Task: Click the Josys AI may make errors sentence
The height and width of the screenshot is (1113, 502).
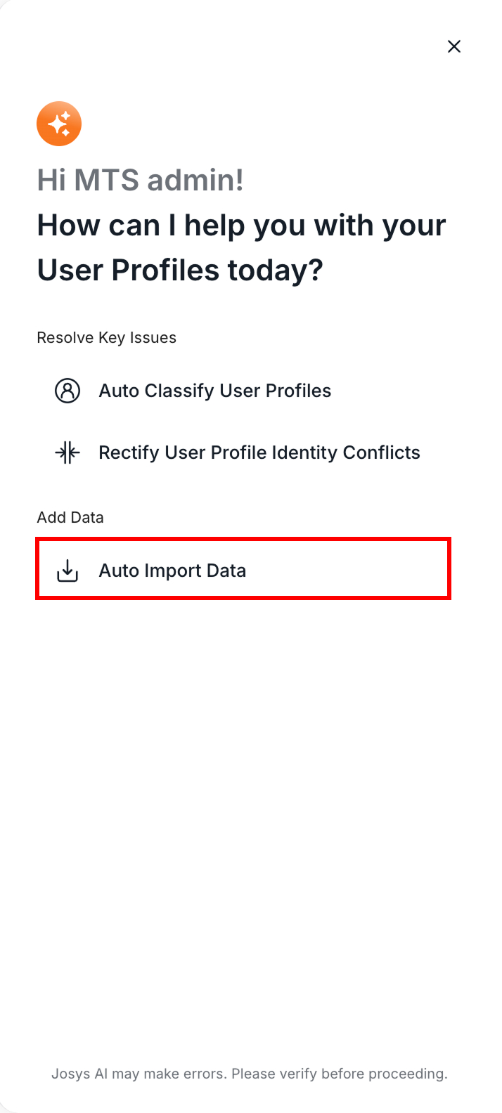Action: (139, 1074)
